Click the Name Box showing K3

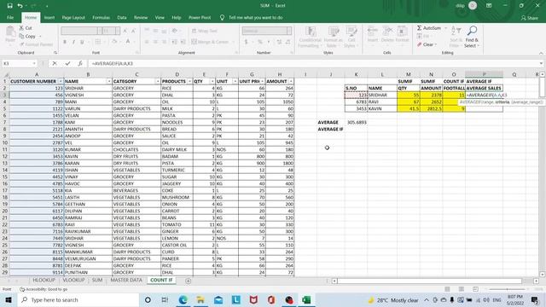click(x=17, y=63)
